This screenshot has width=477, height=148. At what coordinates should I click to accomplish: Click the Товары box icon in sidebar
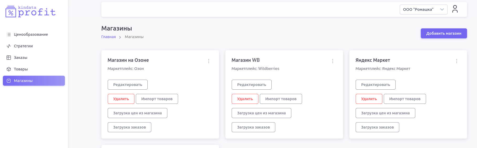9,69
